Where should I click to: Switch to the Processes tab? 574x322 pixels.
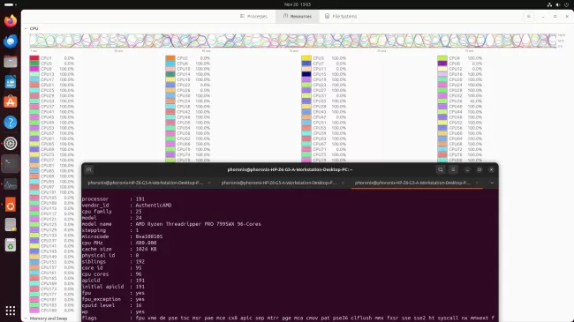(253, 17)
